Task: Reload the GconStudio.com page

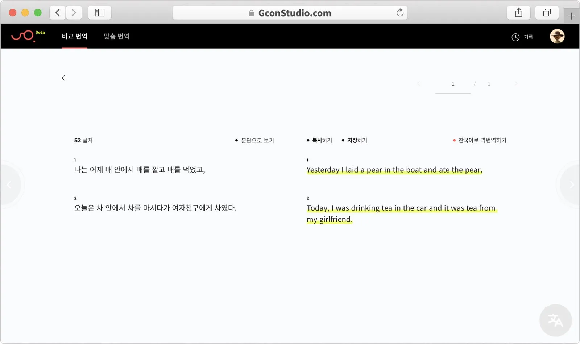Action: pyautogui.click(x=400, y=13)
